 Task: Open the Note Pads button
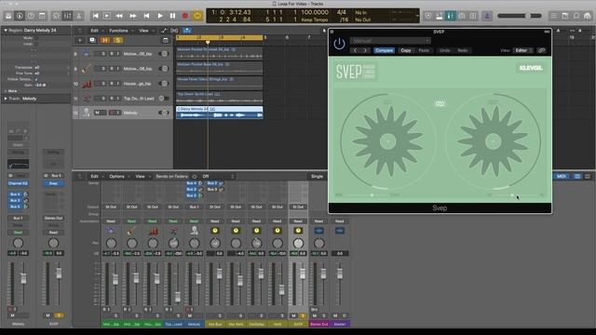(565, 16)
